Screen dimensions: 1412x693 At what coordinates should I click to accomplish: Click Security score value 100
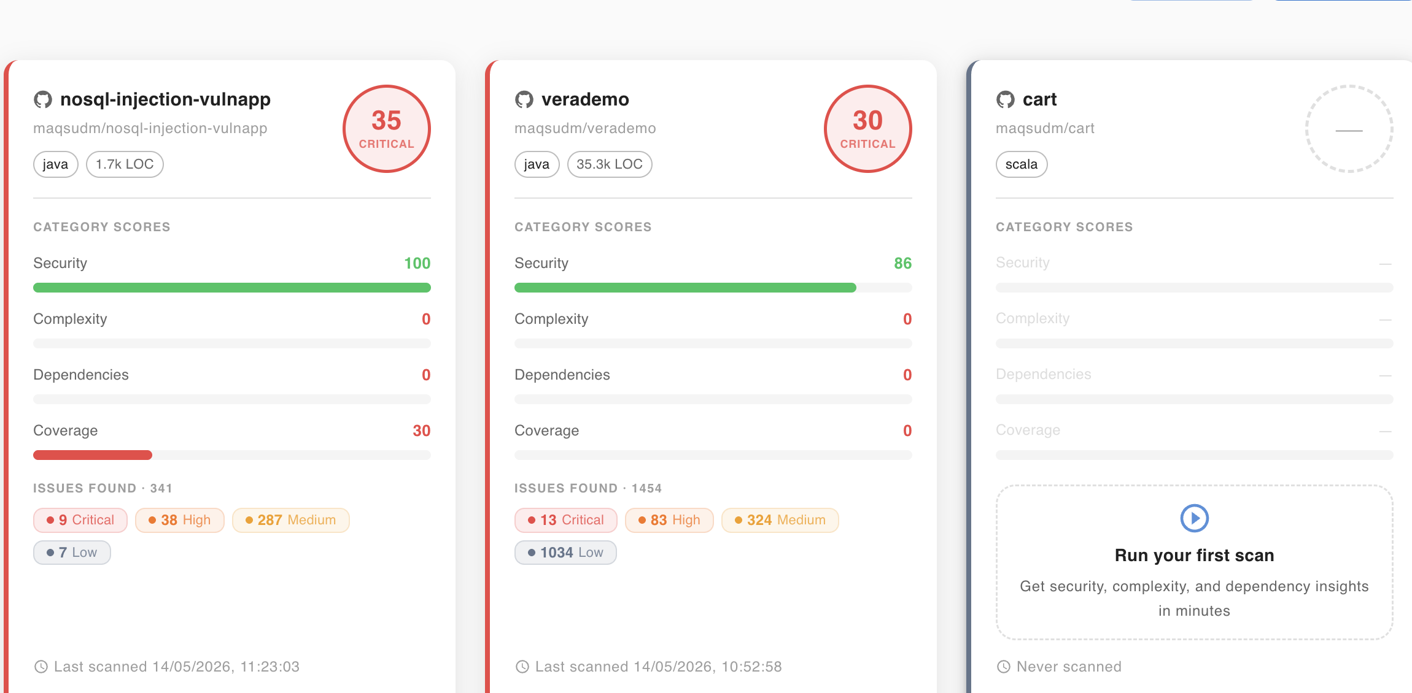click(x=417, y=263)
